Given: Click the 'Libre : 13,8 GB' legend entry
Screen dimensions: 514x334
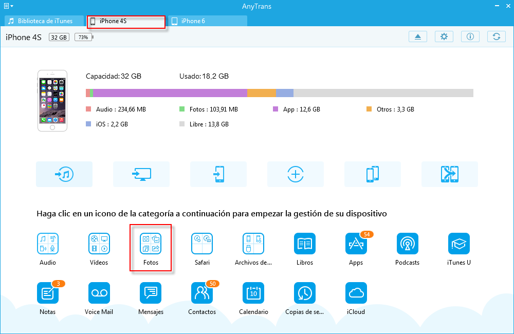Looking at the screenshot, I should [x=204, y=124].
